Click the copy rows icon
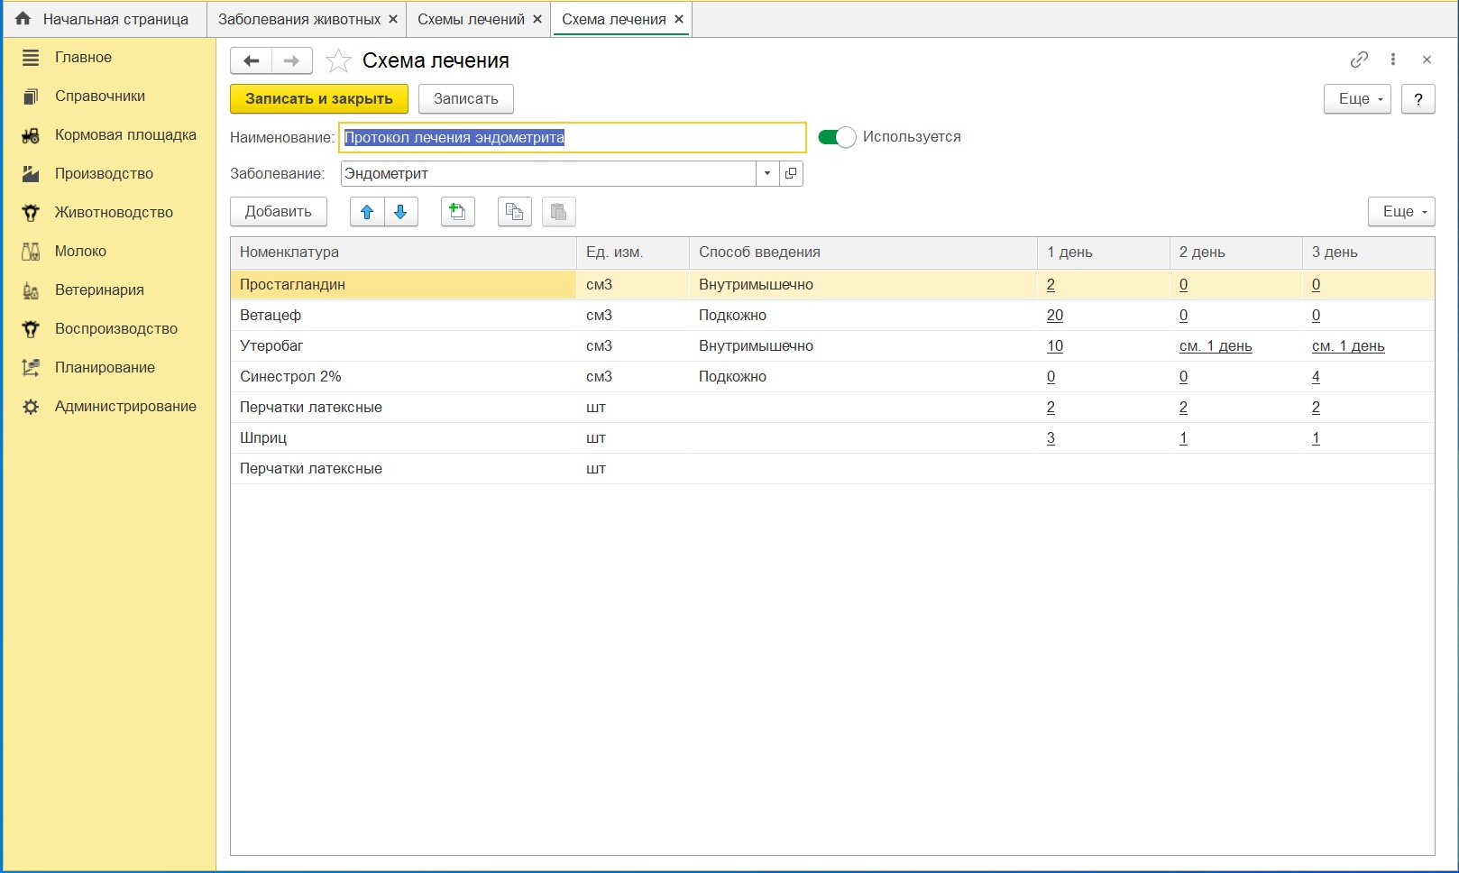 pyautogui.click(x=515, y=212)
